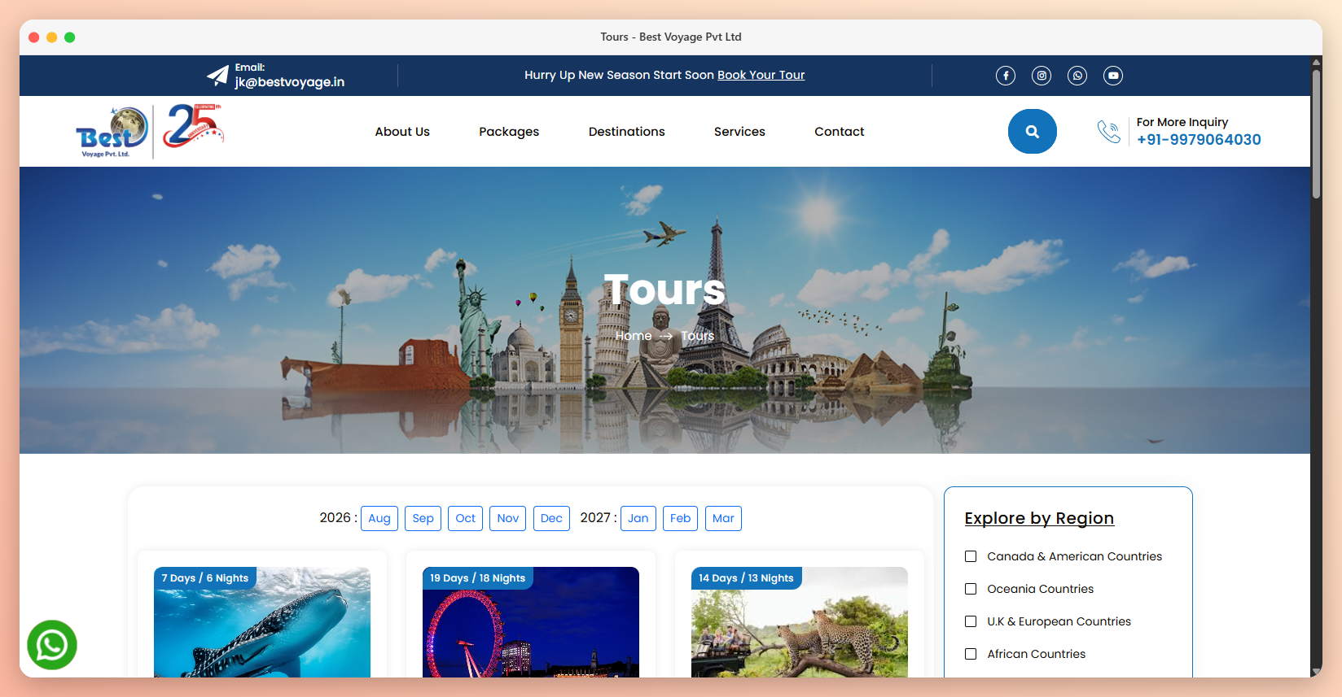Open the WhatsApp icon in top bar
Image resolution: width=1342 pixels, height=697 pixels.
1077,76
